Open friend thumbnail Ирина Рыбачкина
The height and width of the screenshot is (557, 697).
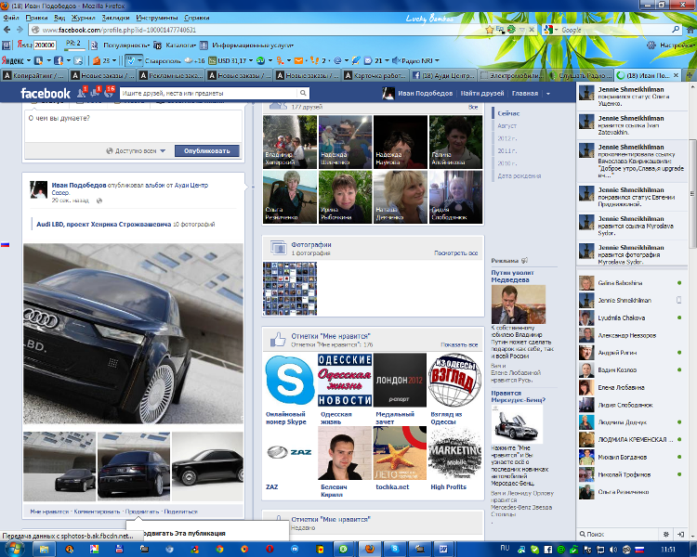pyautogui.click(x=345, y=197)
